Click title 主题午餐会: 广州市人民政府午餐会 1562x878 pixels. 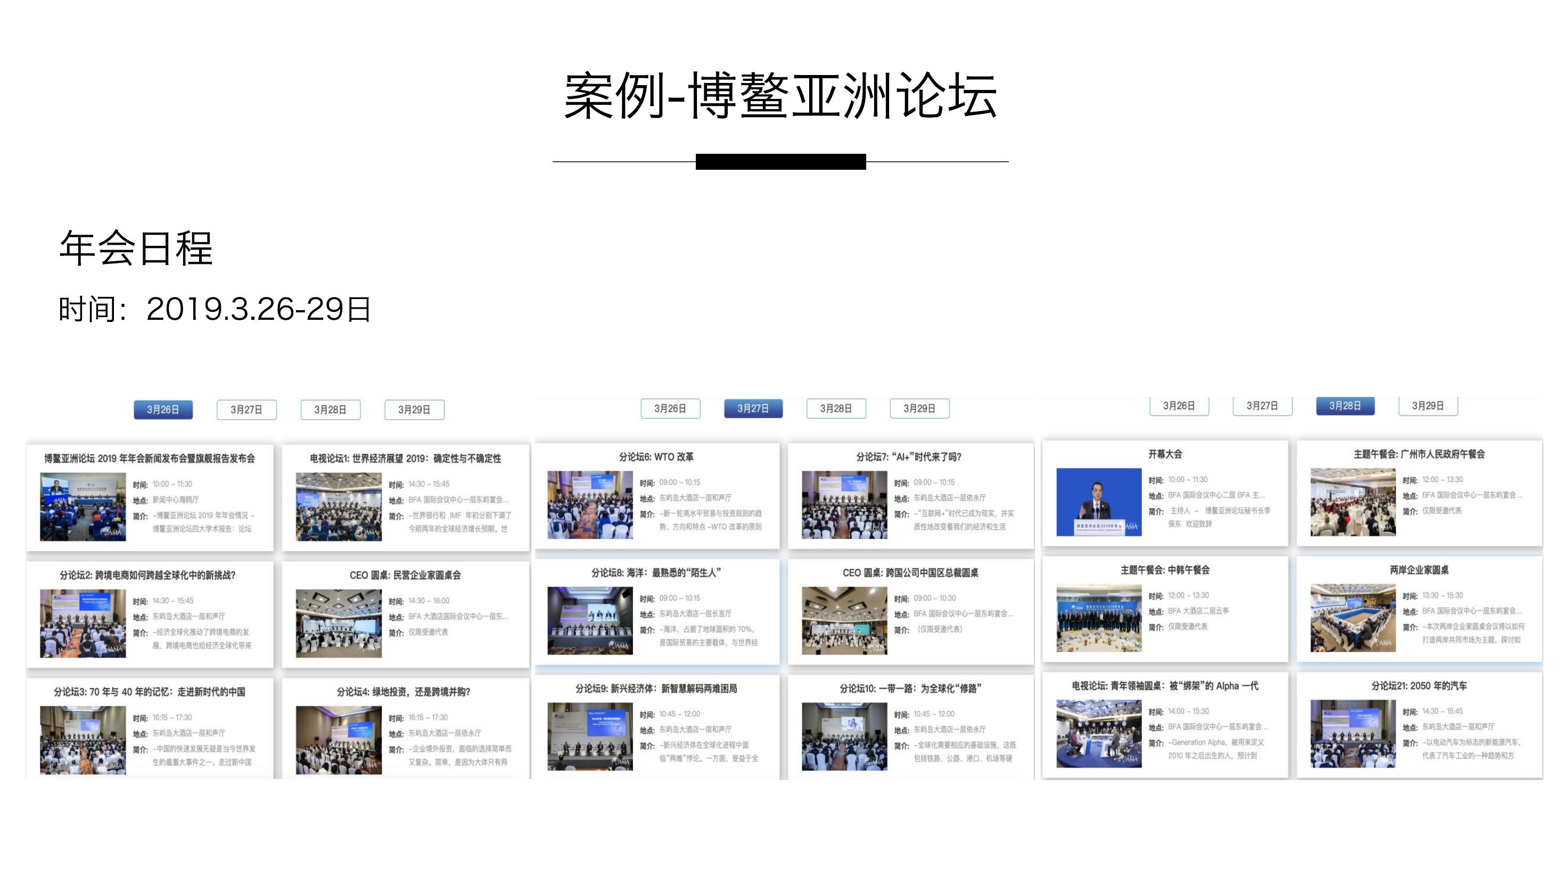[x=1419, y=453]
